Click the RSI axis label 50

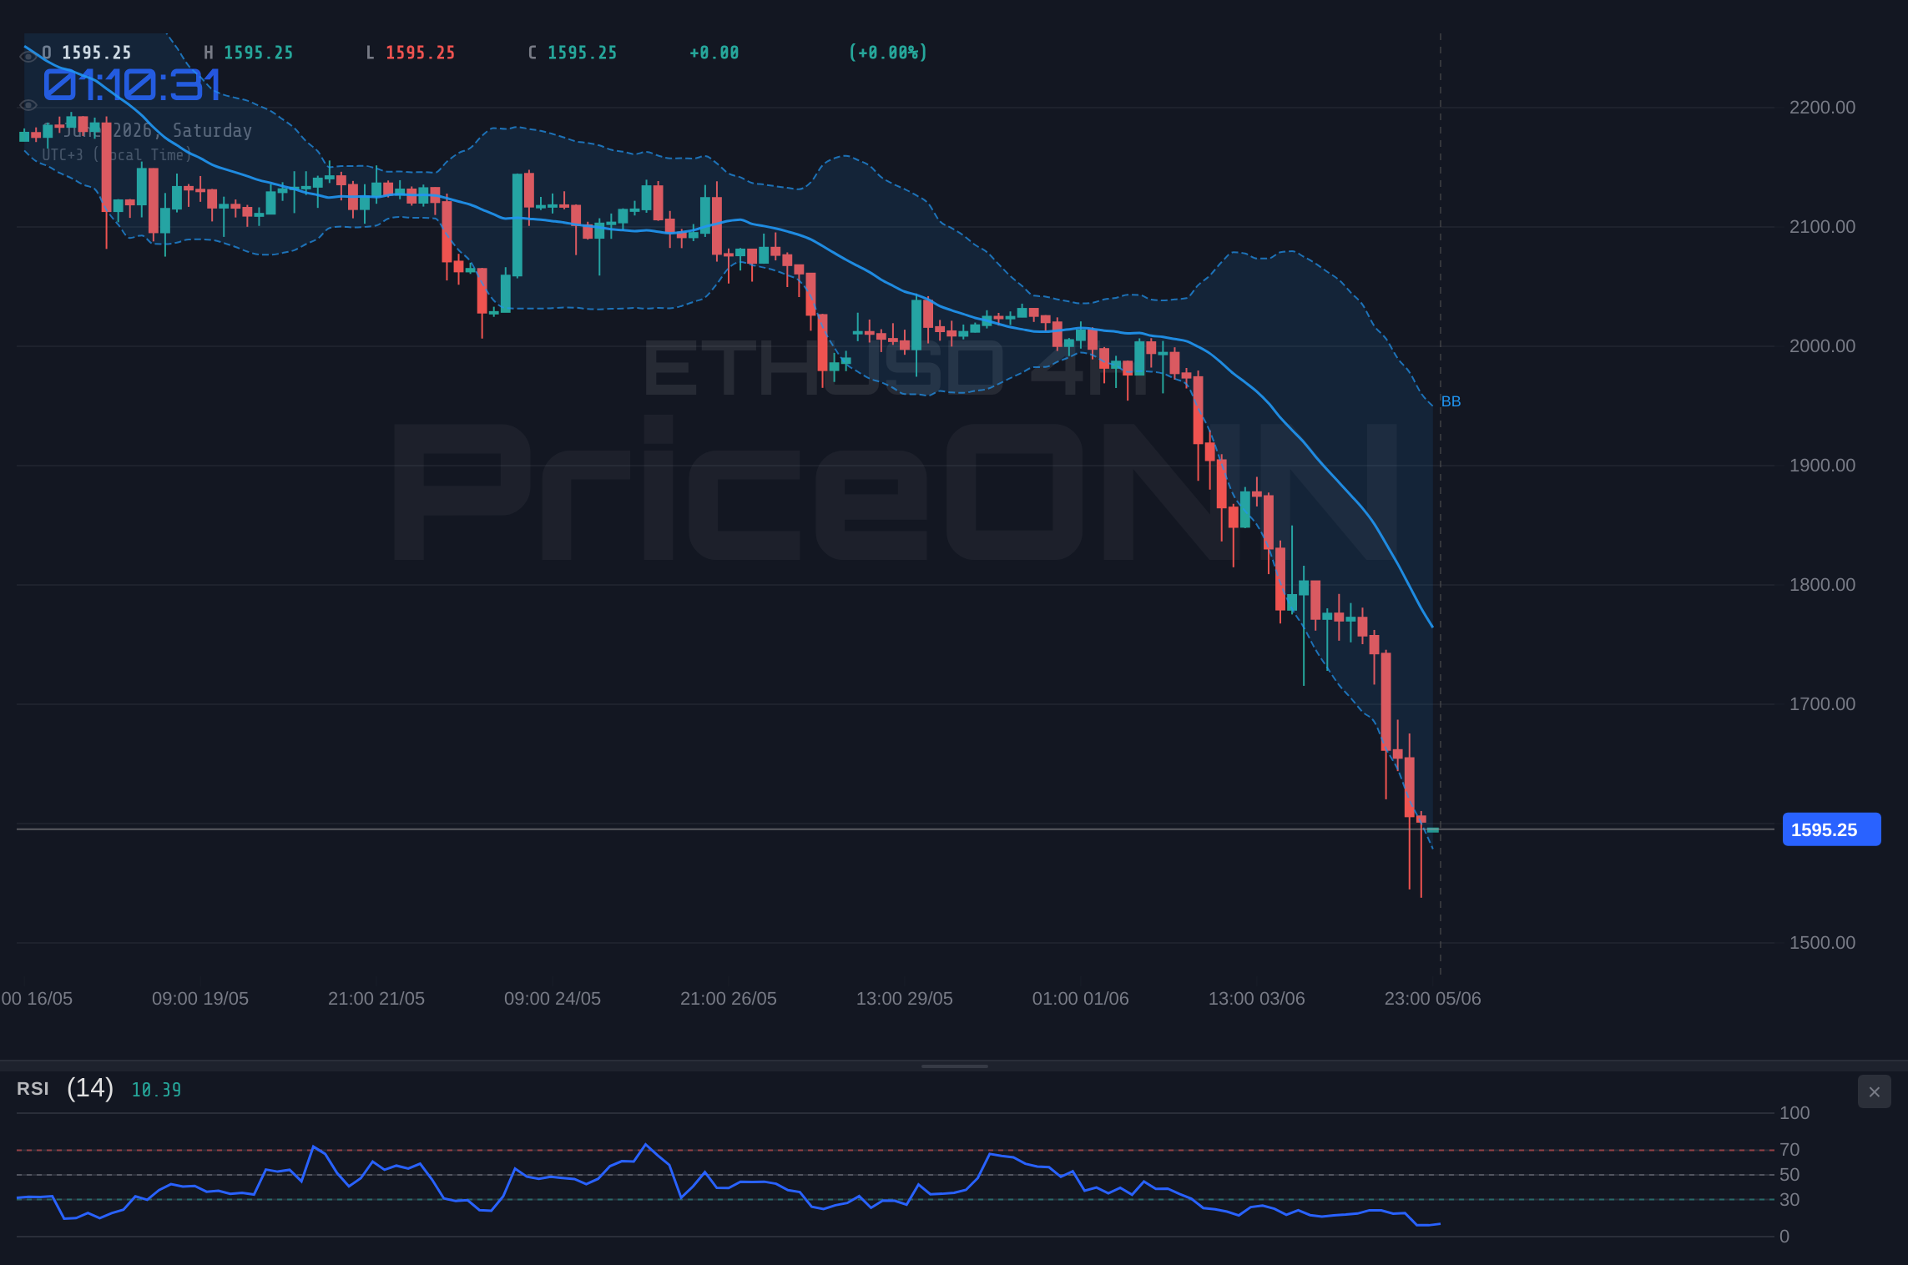click(x=1789, y=1175)
